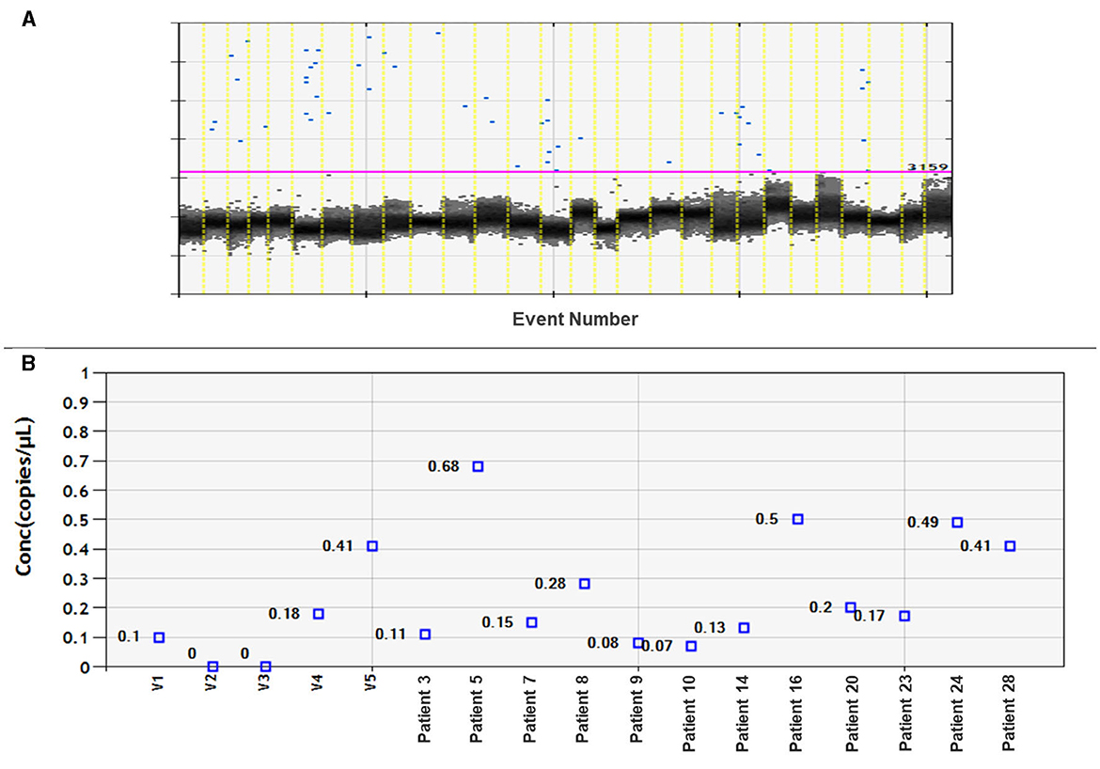Viewport: 1100px width, 769px height.
Task: Click the 0.41 value beside Patient 28 marker
Action: coord(975,546)
